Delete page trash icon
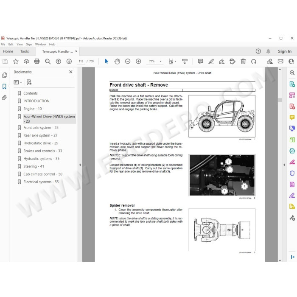297x297 pixels. (x=243, y=62)
